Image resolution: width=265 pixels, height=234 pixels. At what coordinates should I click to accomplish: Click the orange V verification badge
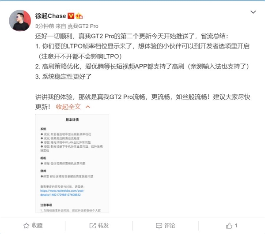pos(71,16)
